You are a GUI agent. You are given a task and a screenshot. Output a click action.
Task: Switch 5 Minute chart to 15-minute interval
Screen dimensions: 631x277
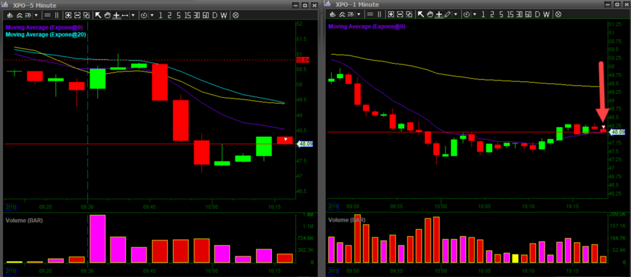(187, 15)
